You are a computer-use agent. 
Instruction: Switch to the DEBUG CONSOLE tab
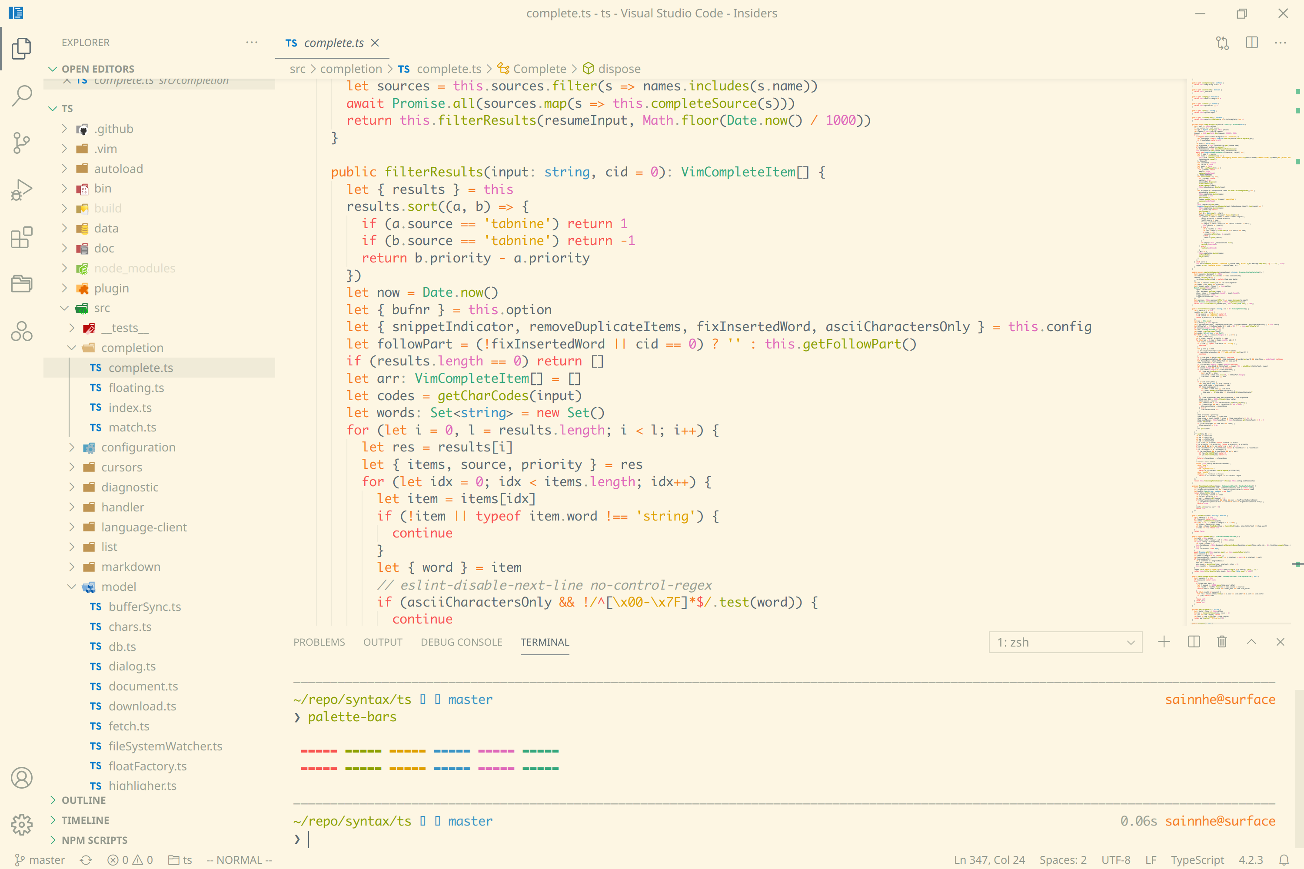[x=461, y=642]
